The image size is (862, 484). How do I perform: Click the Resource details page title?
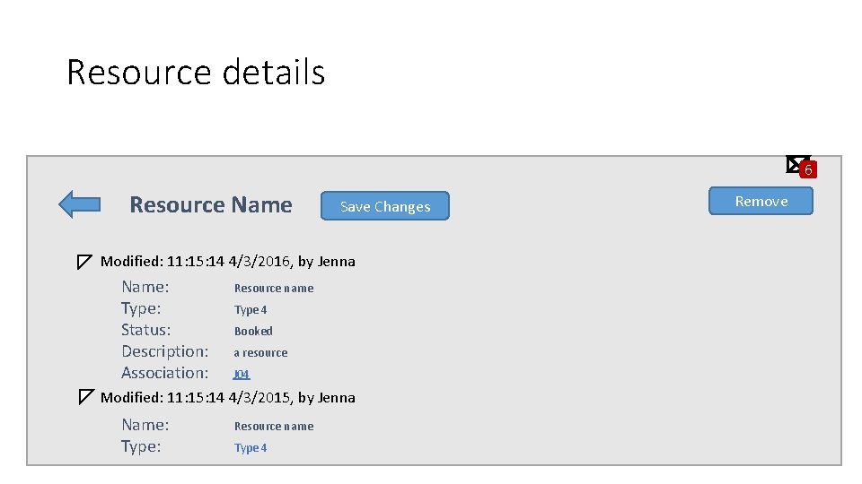[x=196, y=72]
